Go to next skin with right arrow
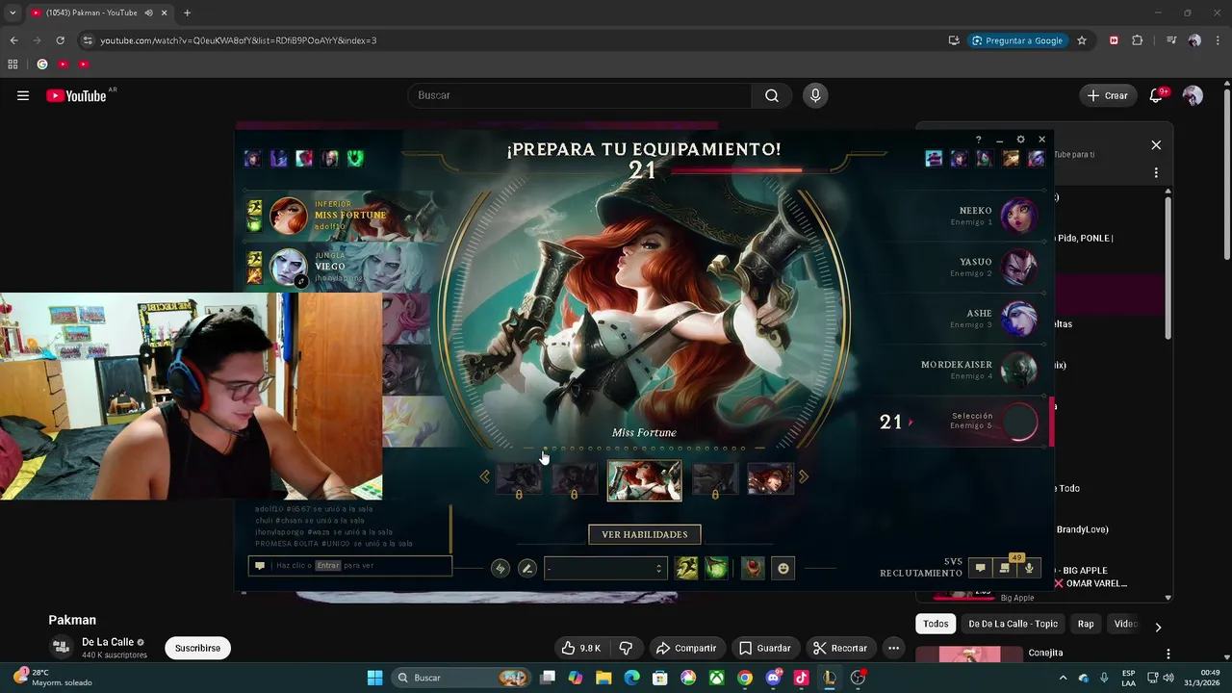This screenshot has width=1232, height=693. pos(804,476)
